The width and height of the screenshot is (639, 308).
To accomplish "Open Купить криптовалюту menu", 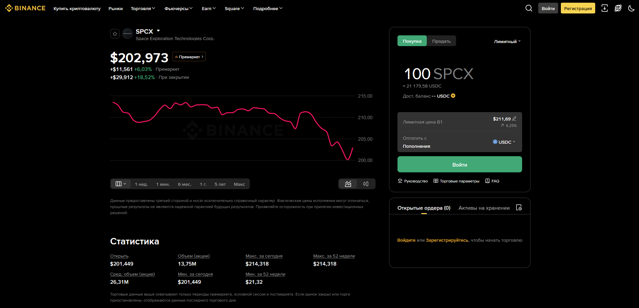I will [x=77, y=8].
